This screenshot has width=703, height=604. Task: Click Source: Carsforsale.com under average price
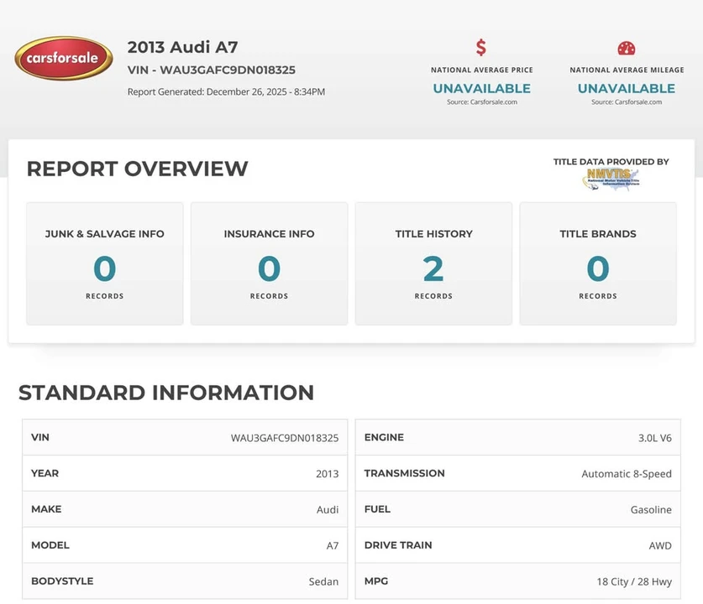pos(482,102)
